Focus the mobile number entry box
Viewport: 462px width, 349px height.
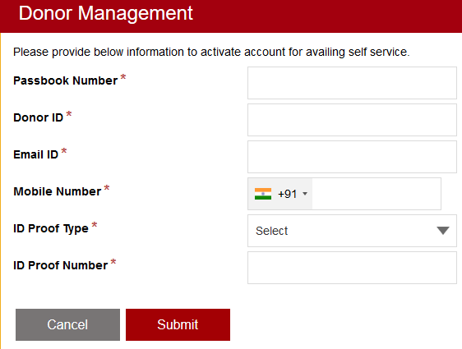pyautogui.click(x=377, y=194)
